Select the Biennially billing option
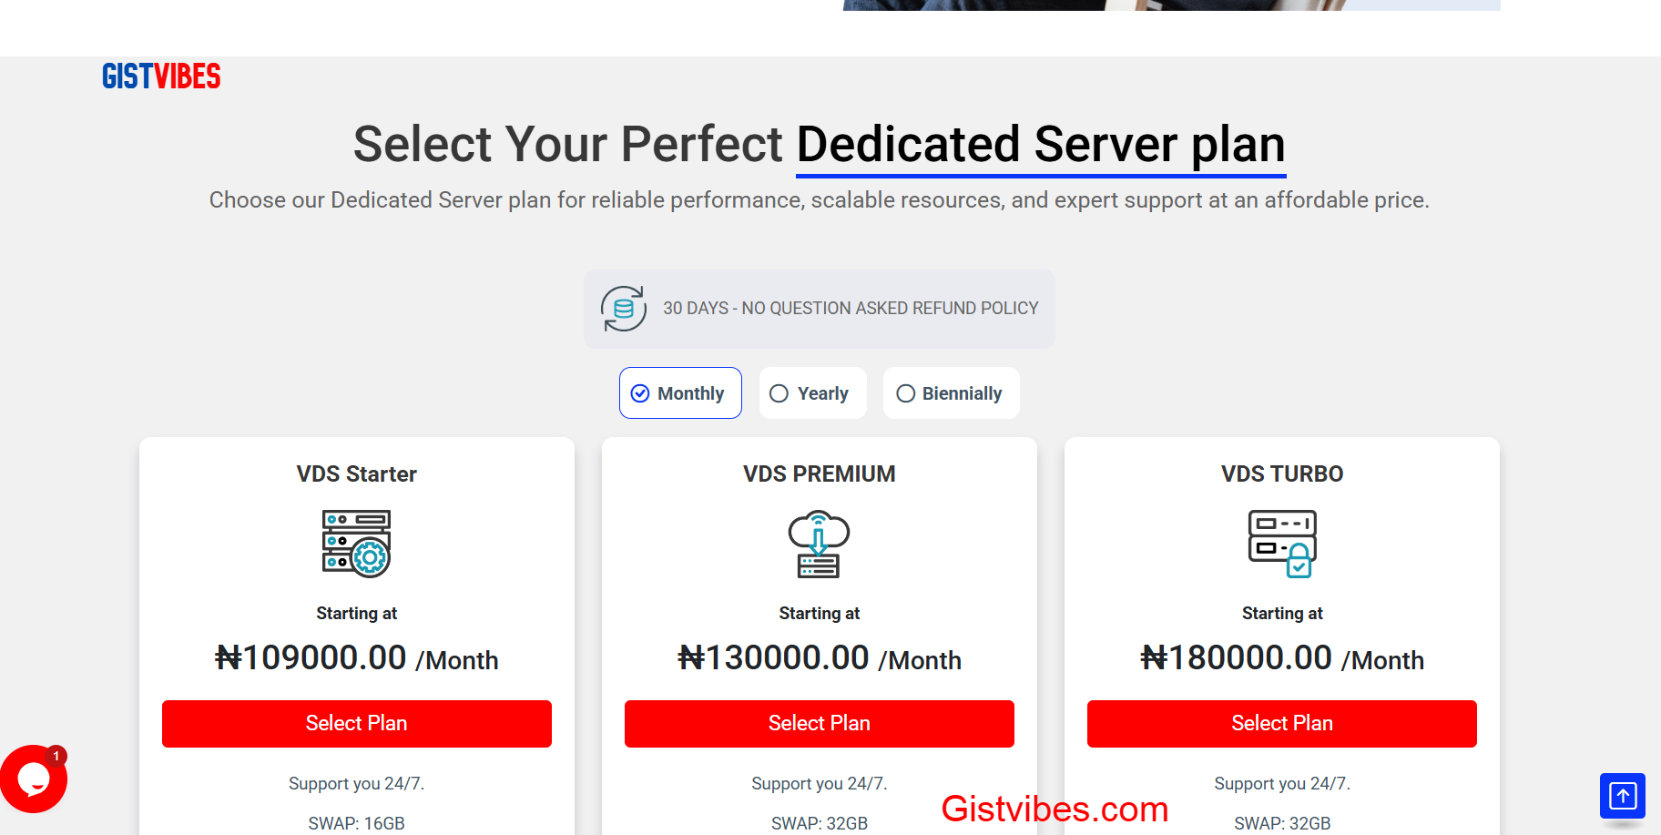The height and width of the screenshot is (835, 1661). coord(951,393)
